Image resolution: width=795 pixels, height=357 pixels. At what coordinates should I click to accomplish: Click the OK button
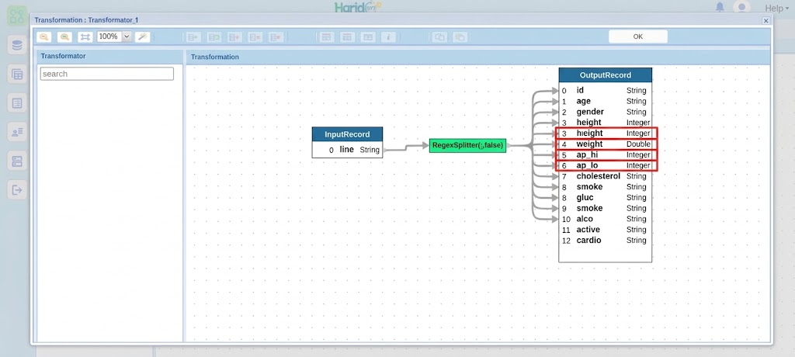click(638, 36)
